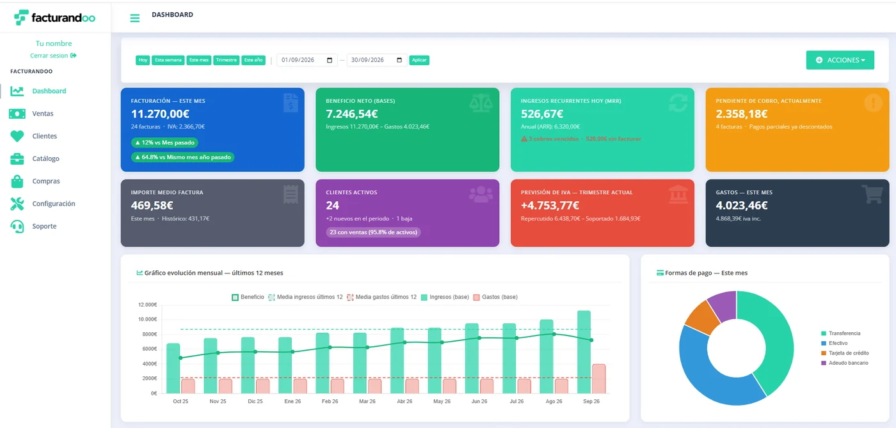The height and width of the screenshot is (428, 896).
Task: Click the "2.358,18€" pending amount
Action: [x=742, y=114]
